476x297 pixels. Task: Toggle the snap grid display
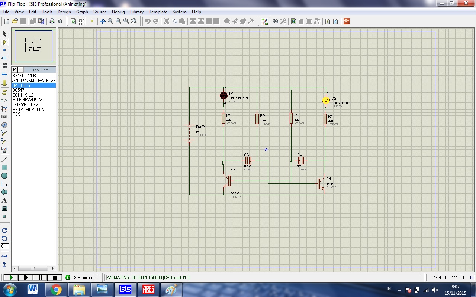81,21
